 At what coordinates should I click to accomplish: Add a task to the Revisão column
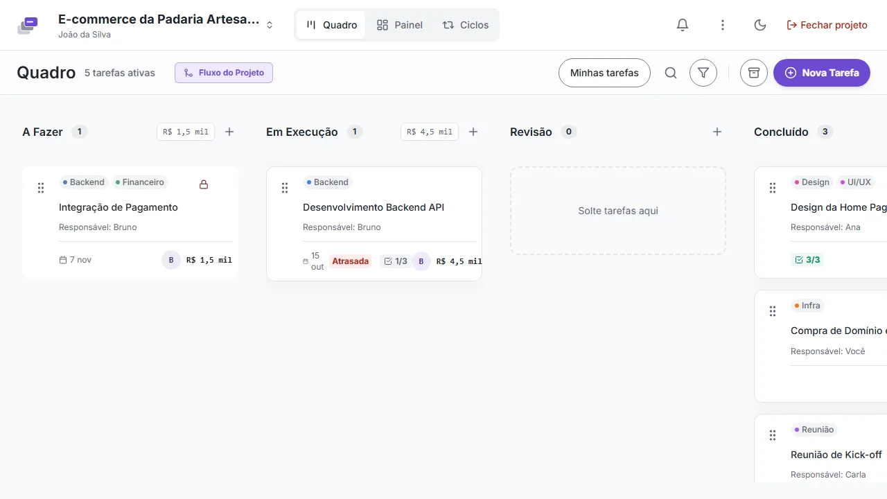point(717,132)
